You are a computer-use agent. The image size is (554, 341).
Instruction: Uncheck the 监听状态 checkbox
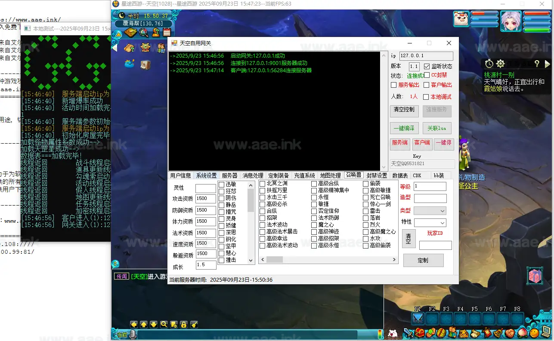427,67
